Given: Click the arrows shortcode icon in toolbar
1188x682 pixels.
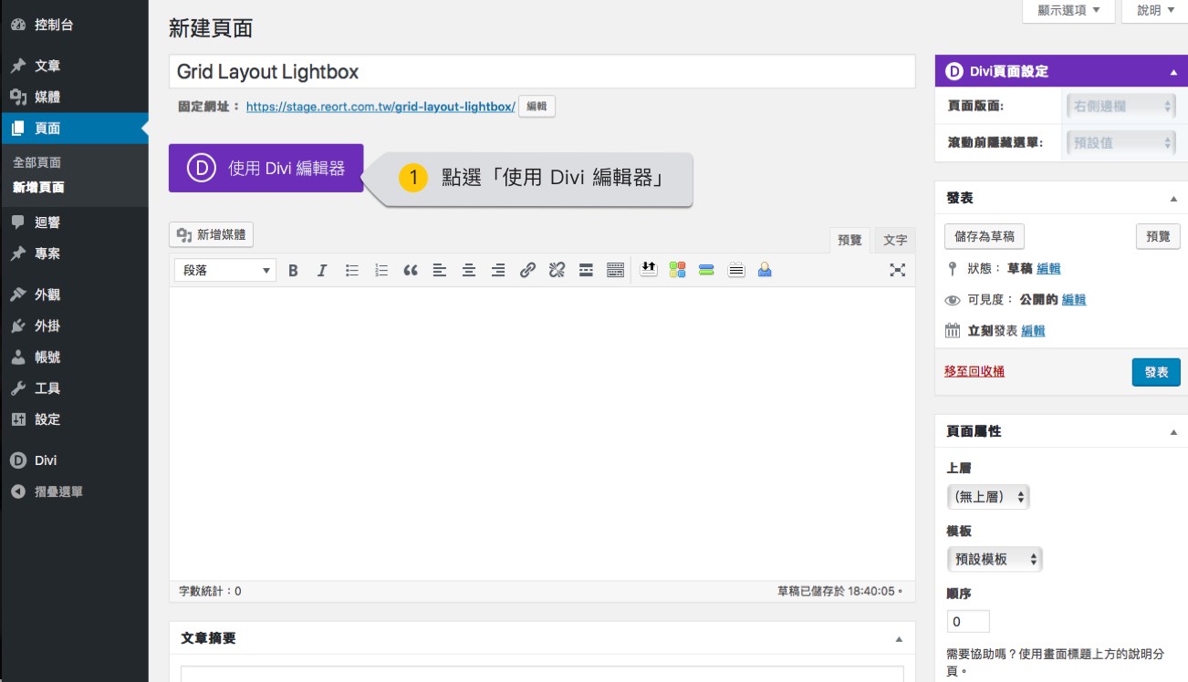Looking at the screenshot, I should [648, 269].
